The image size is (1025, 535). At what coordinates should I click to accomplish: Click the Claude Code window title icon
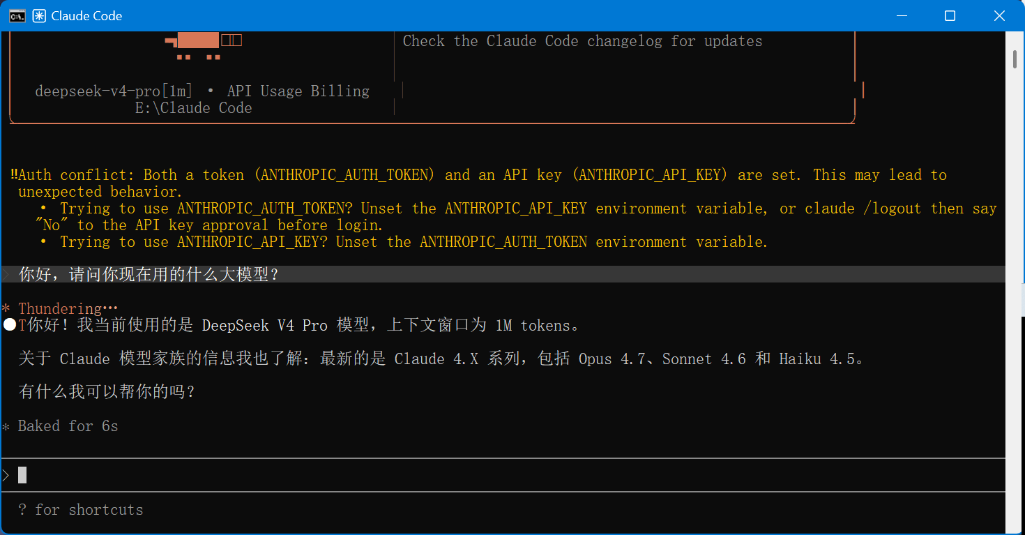point(17,15)
